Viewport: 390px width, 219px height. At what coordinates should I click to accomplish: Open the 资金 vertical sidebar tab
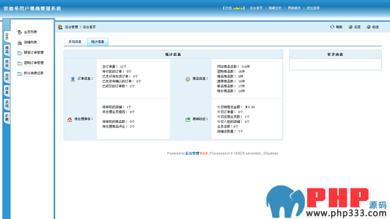coord(7,63)
